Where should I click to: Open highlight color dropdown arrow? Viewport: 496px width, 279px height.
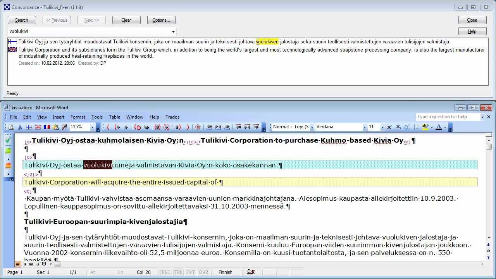[432, 127]
